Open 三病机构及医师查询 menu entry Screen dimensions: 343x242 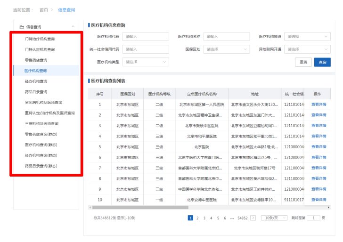(41, 123)
